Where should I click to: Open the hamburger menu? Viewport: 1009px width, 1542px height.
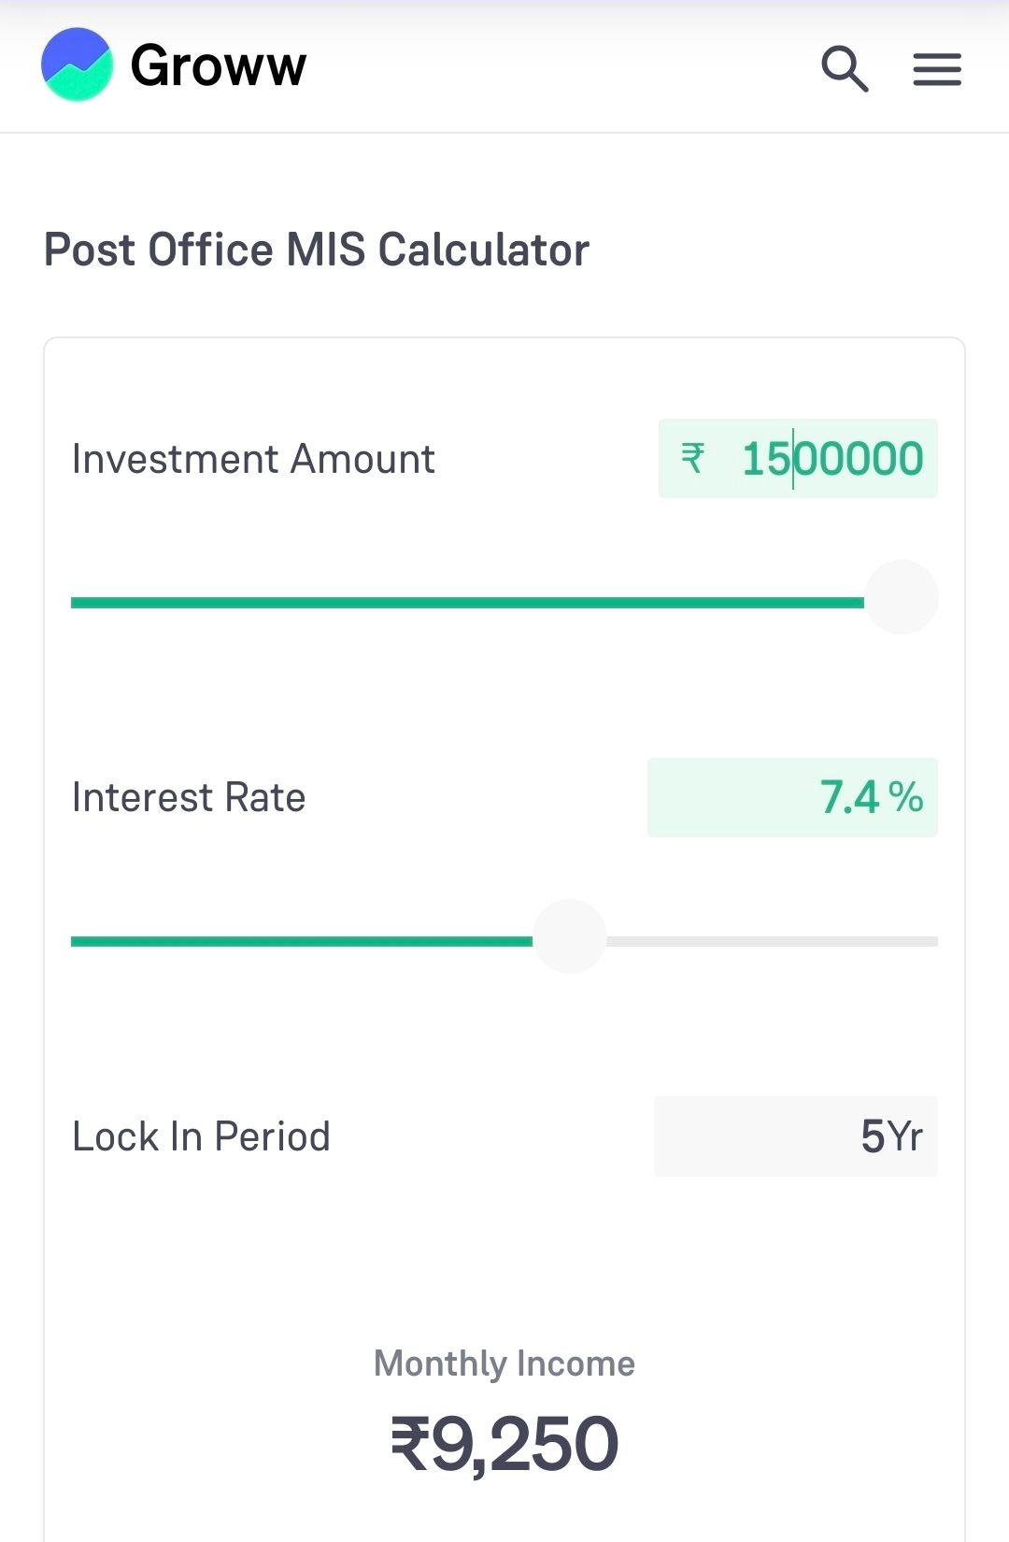[936, 69]
